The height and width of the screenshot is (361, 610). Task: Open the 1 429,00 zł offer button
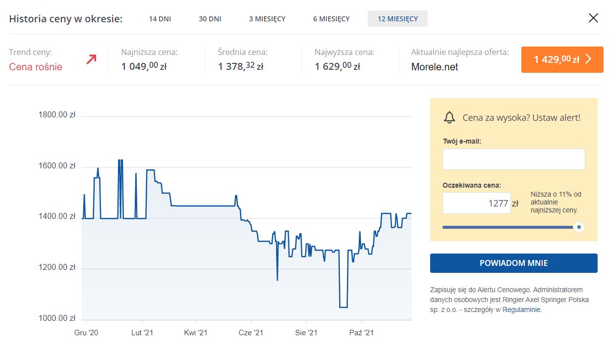click(562, 59)
